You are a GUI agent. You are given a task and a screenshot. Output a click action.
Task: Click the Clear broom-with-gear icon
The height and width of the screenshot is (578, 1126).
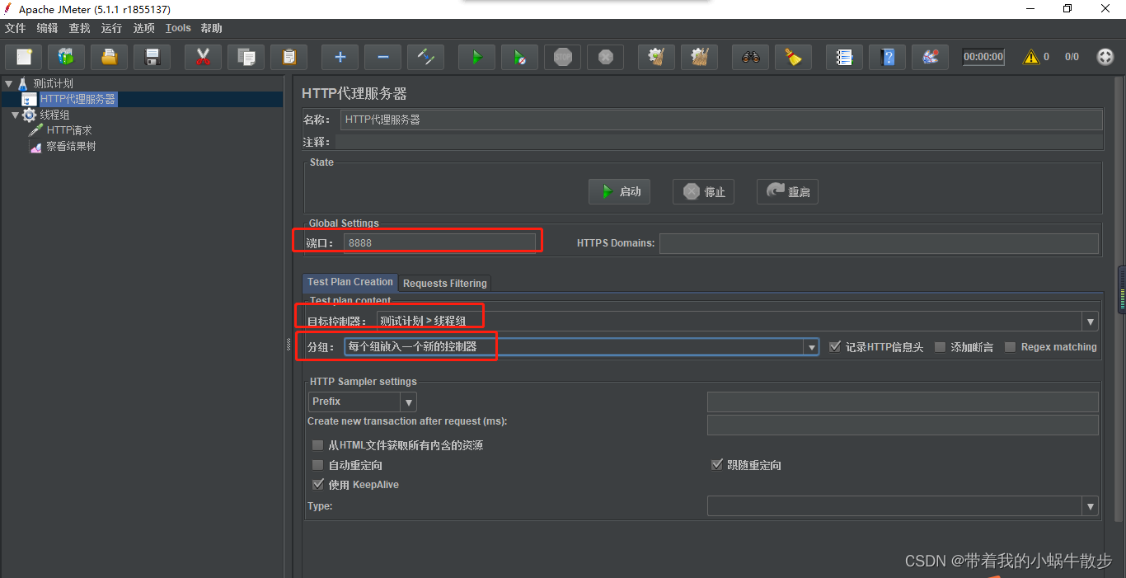[656, 57]
